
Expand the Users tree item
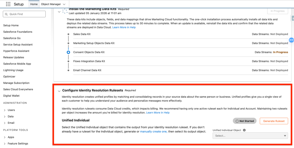(x=5, y=110)
